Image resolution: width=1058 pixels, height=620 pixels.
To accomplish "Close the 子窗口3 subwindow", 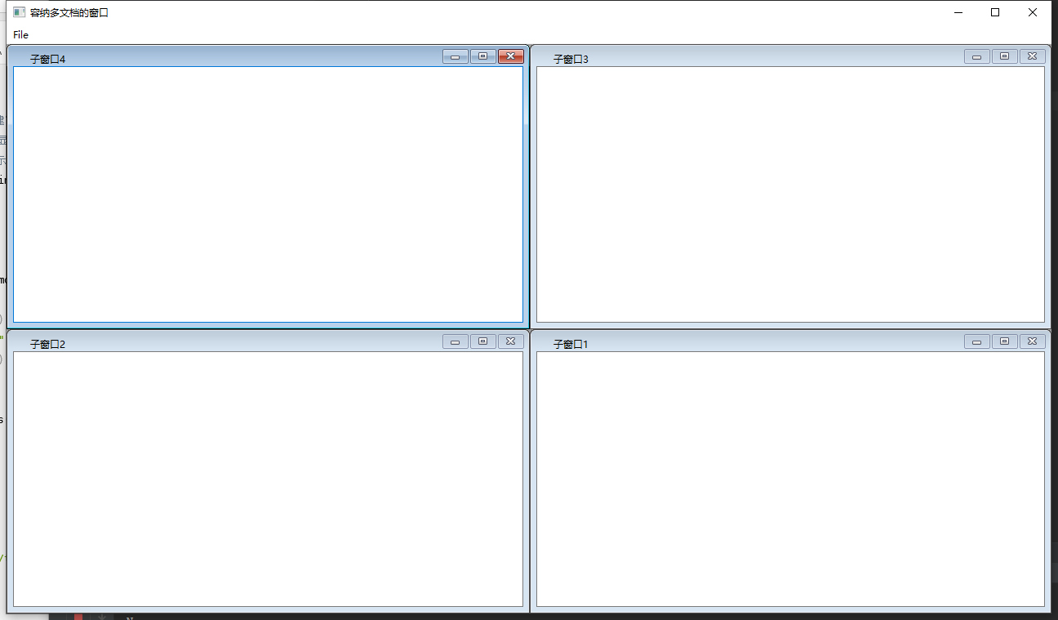I will pos(1033,56).
